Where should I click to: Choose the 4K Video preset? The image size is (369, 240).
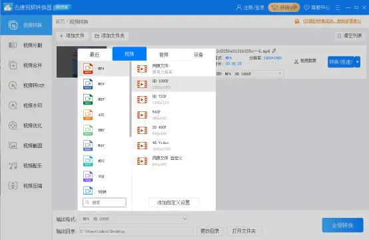pyautogui.click(x=174, y=145)
